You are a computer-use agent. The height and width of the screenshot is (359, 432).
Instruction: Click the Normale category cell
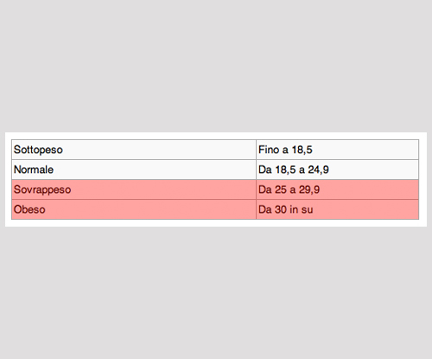tap(134, 170)
